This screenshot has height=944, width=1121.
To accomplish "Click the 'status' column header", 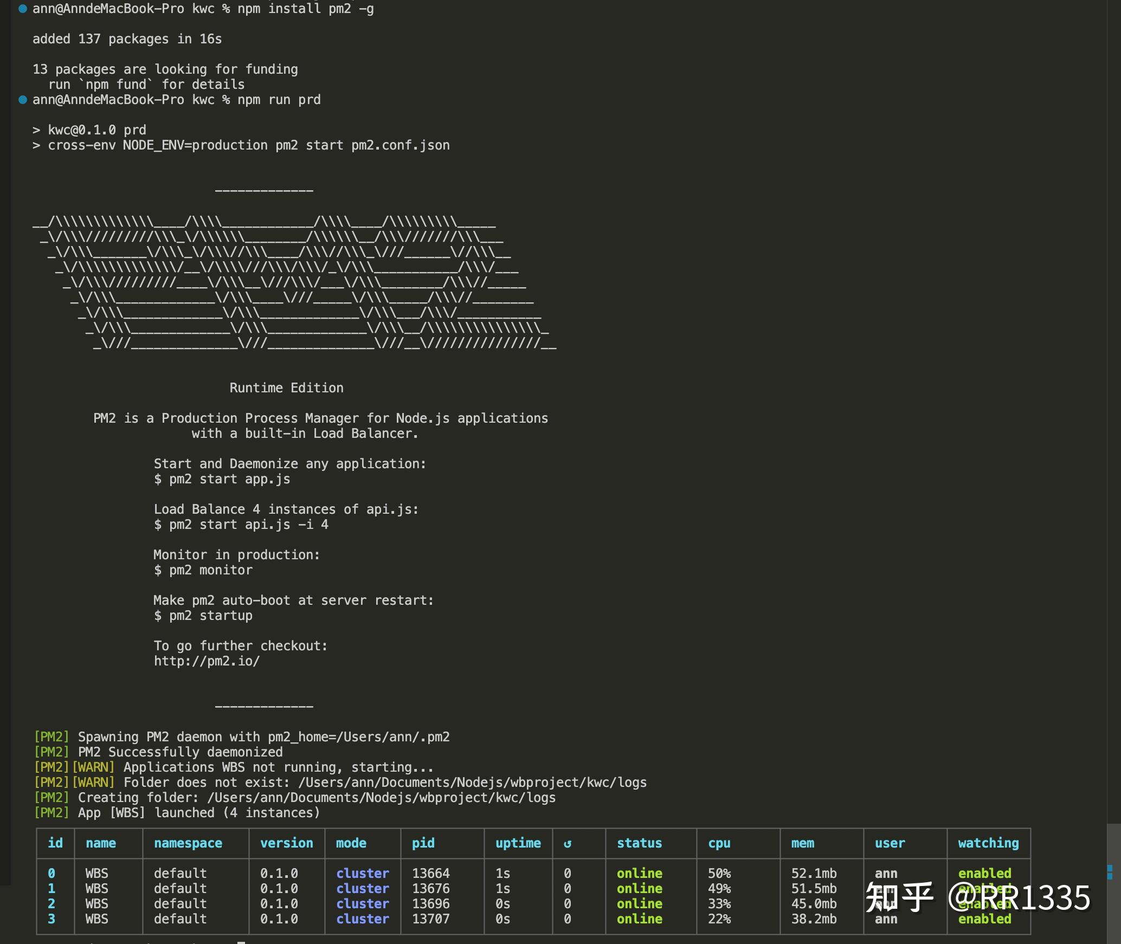I will click(x=639, y=843).
